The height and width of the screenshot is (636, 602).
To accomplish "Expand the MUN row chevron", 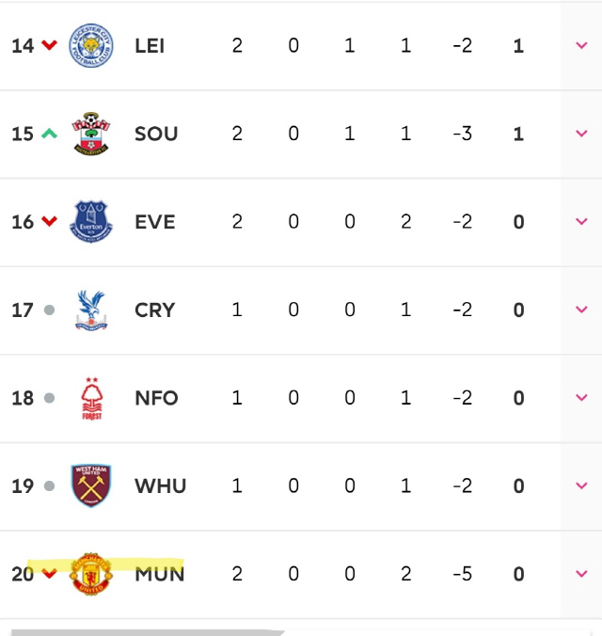I will (x=581, y=574).
